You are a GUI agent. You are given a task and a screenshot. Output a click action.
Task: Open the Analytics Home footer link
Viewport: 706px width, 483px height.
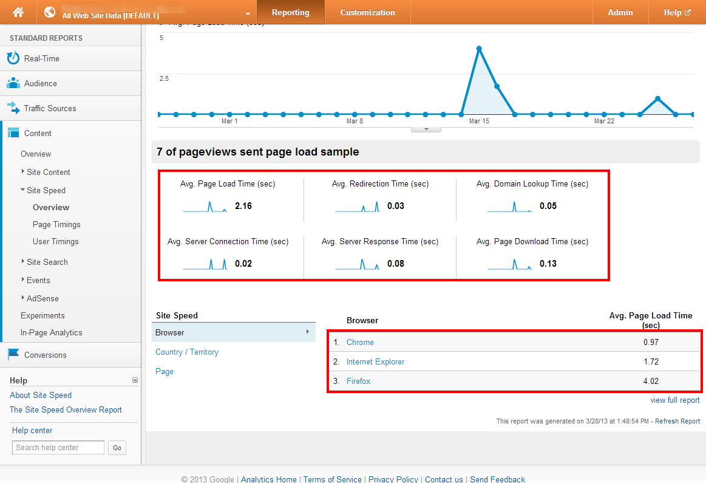click(x=269, y=479)
